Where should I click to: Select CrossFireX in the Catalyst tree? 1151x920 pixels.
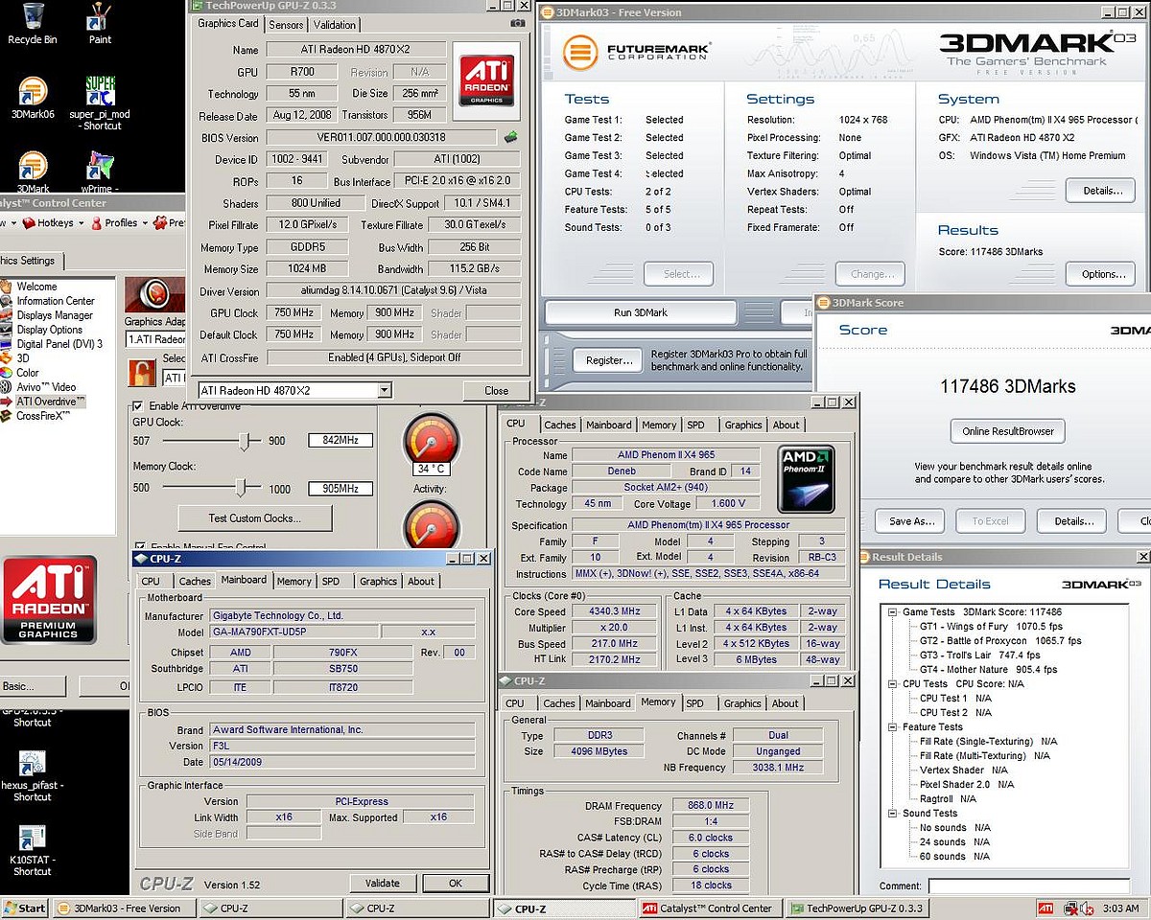[x=44, y=416]
